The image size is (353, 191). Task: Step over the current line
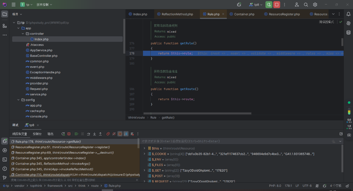[88, 134]
